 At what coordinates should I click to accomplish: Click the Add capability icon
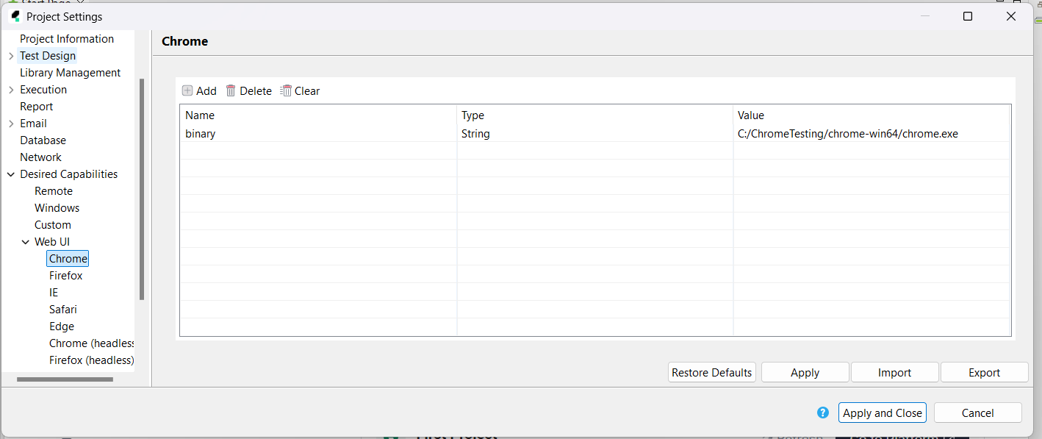point(187,91)
